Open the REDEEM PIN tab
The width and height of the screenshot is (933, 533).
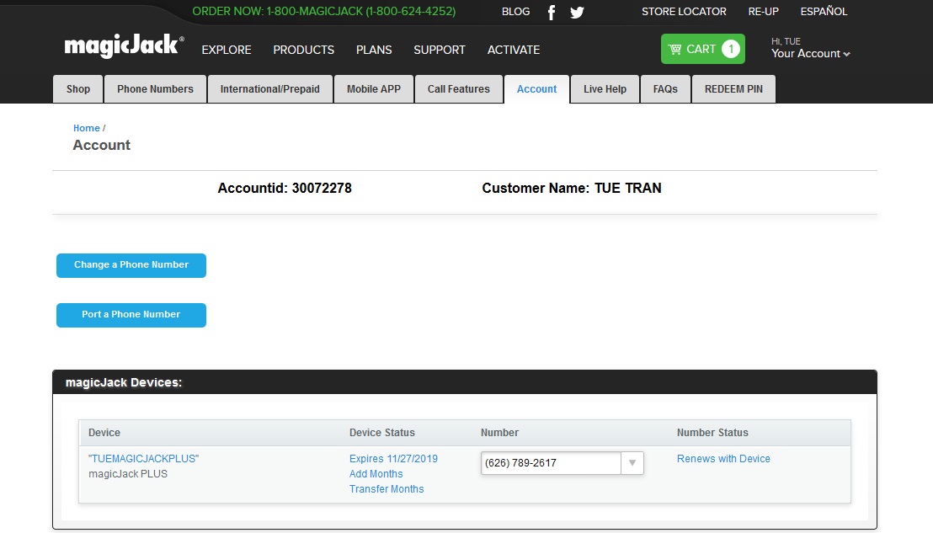coord(733,89)
